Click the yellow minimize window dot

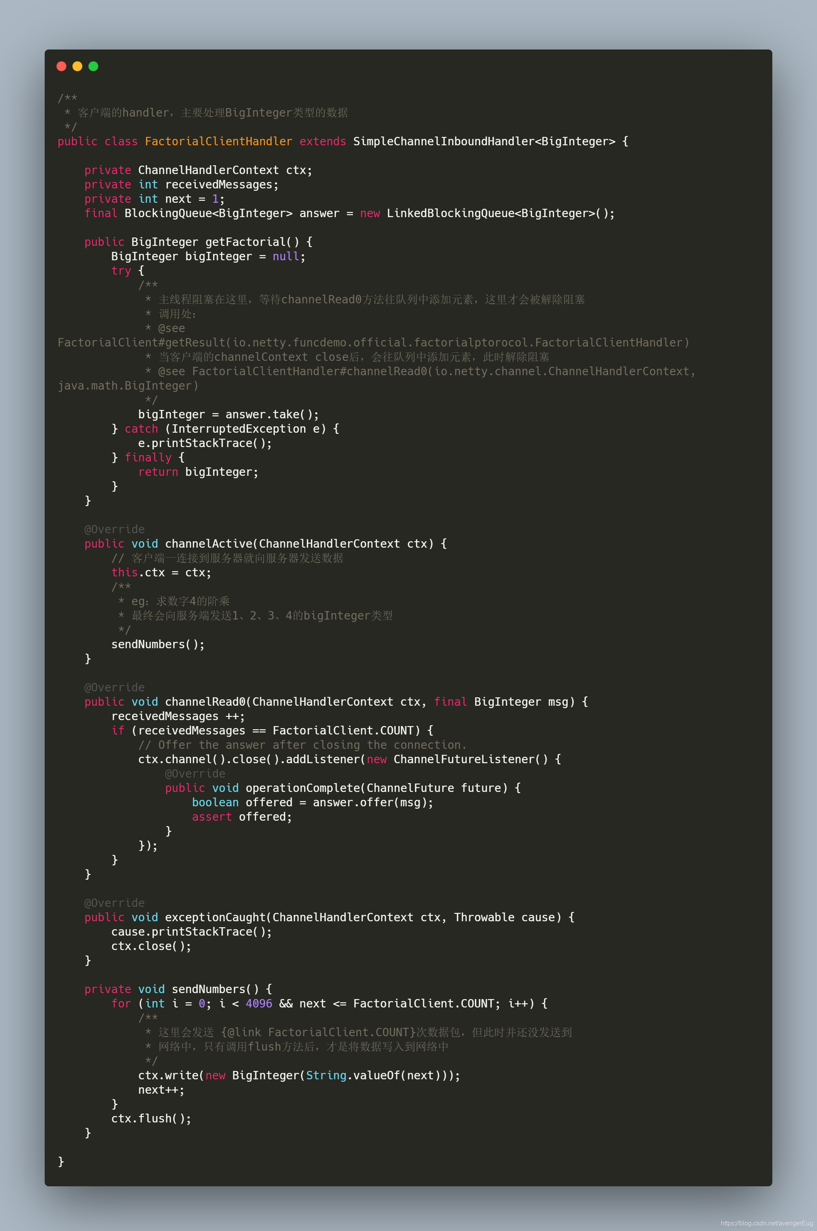tap(78, 66)
